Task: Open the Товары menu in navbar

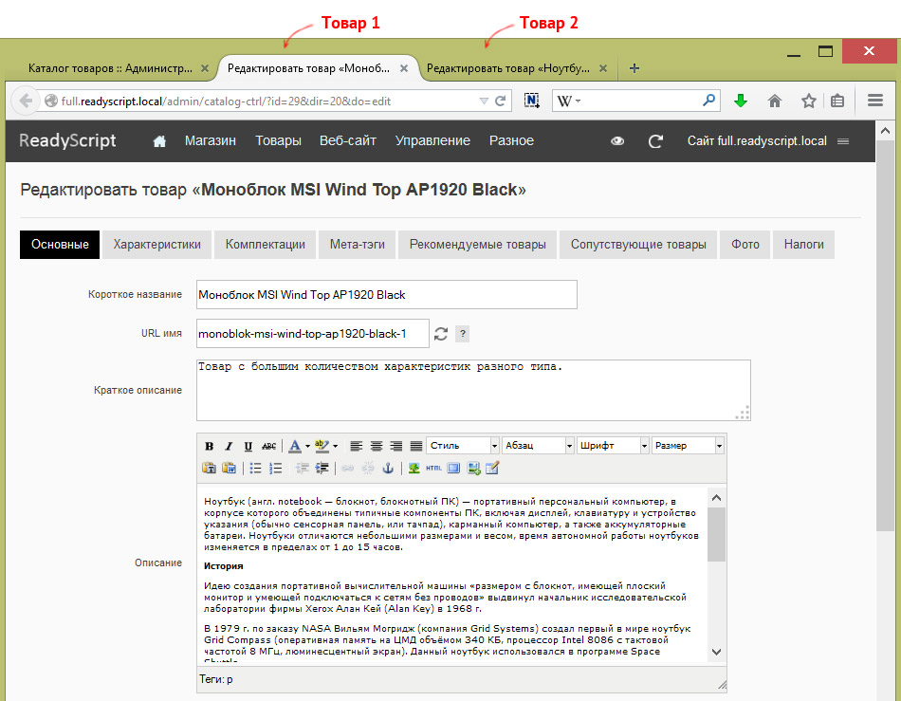Action: (x=278, y=140)
